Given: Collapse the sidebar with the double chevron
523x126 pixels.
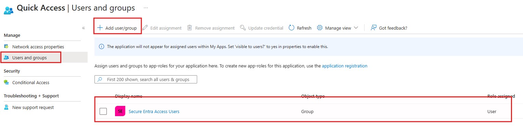Looking at the screenshot, I should click(84, 28).
